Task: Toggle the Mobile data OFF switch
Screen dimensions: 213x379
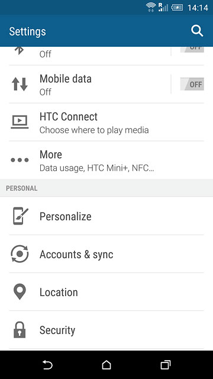Action: point(192,84)
